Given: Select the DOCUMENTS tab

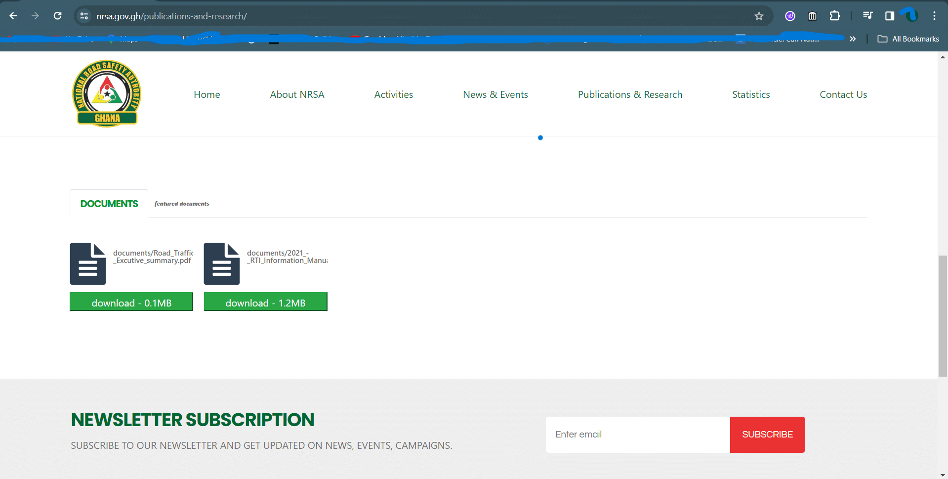Looking at the screenshot, I should click(x=109, y=204).
